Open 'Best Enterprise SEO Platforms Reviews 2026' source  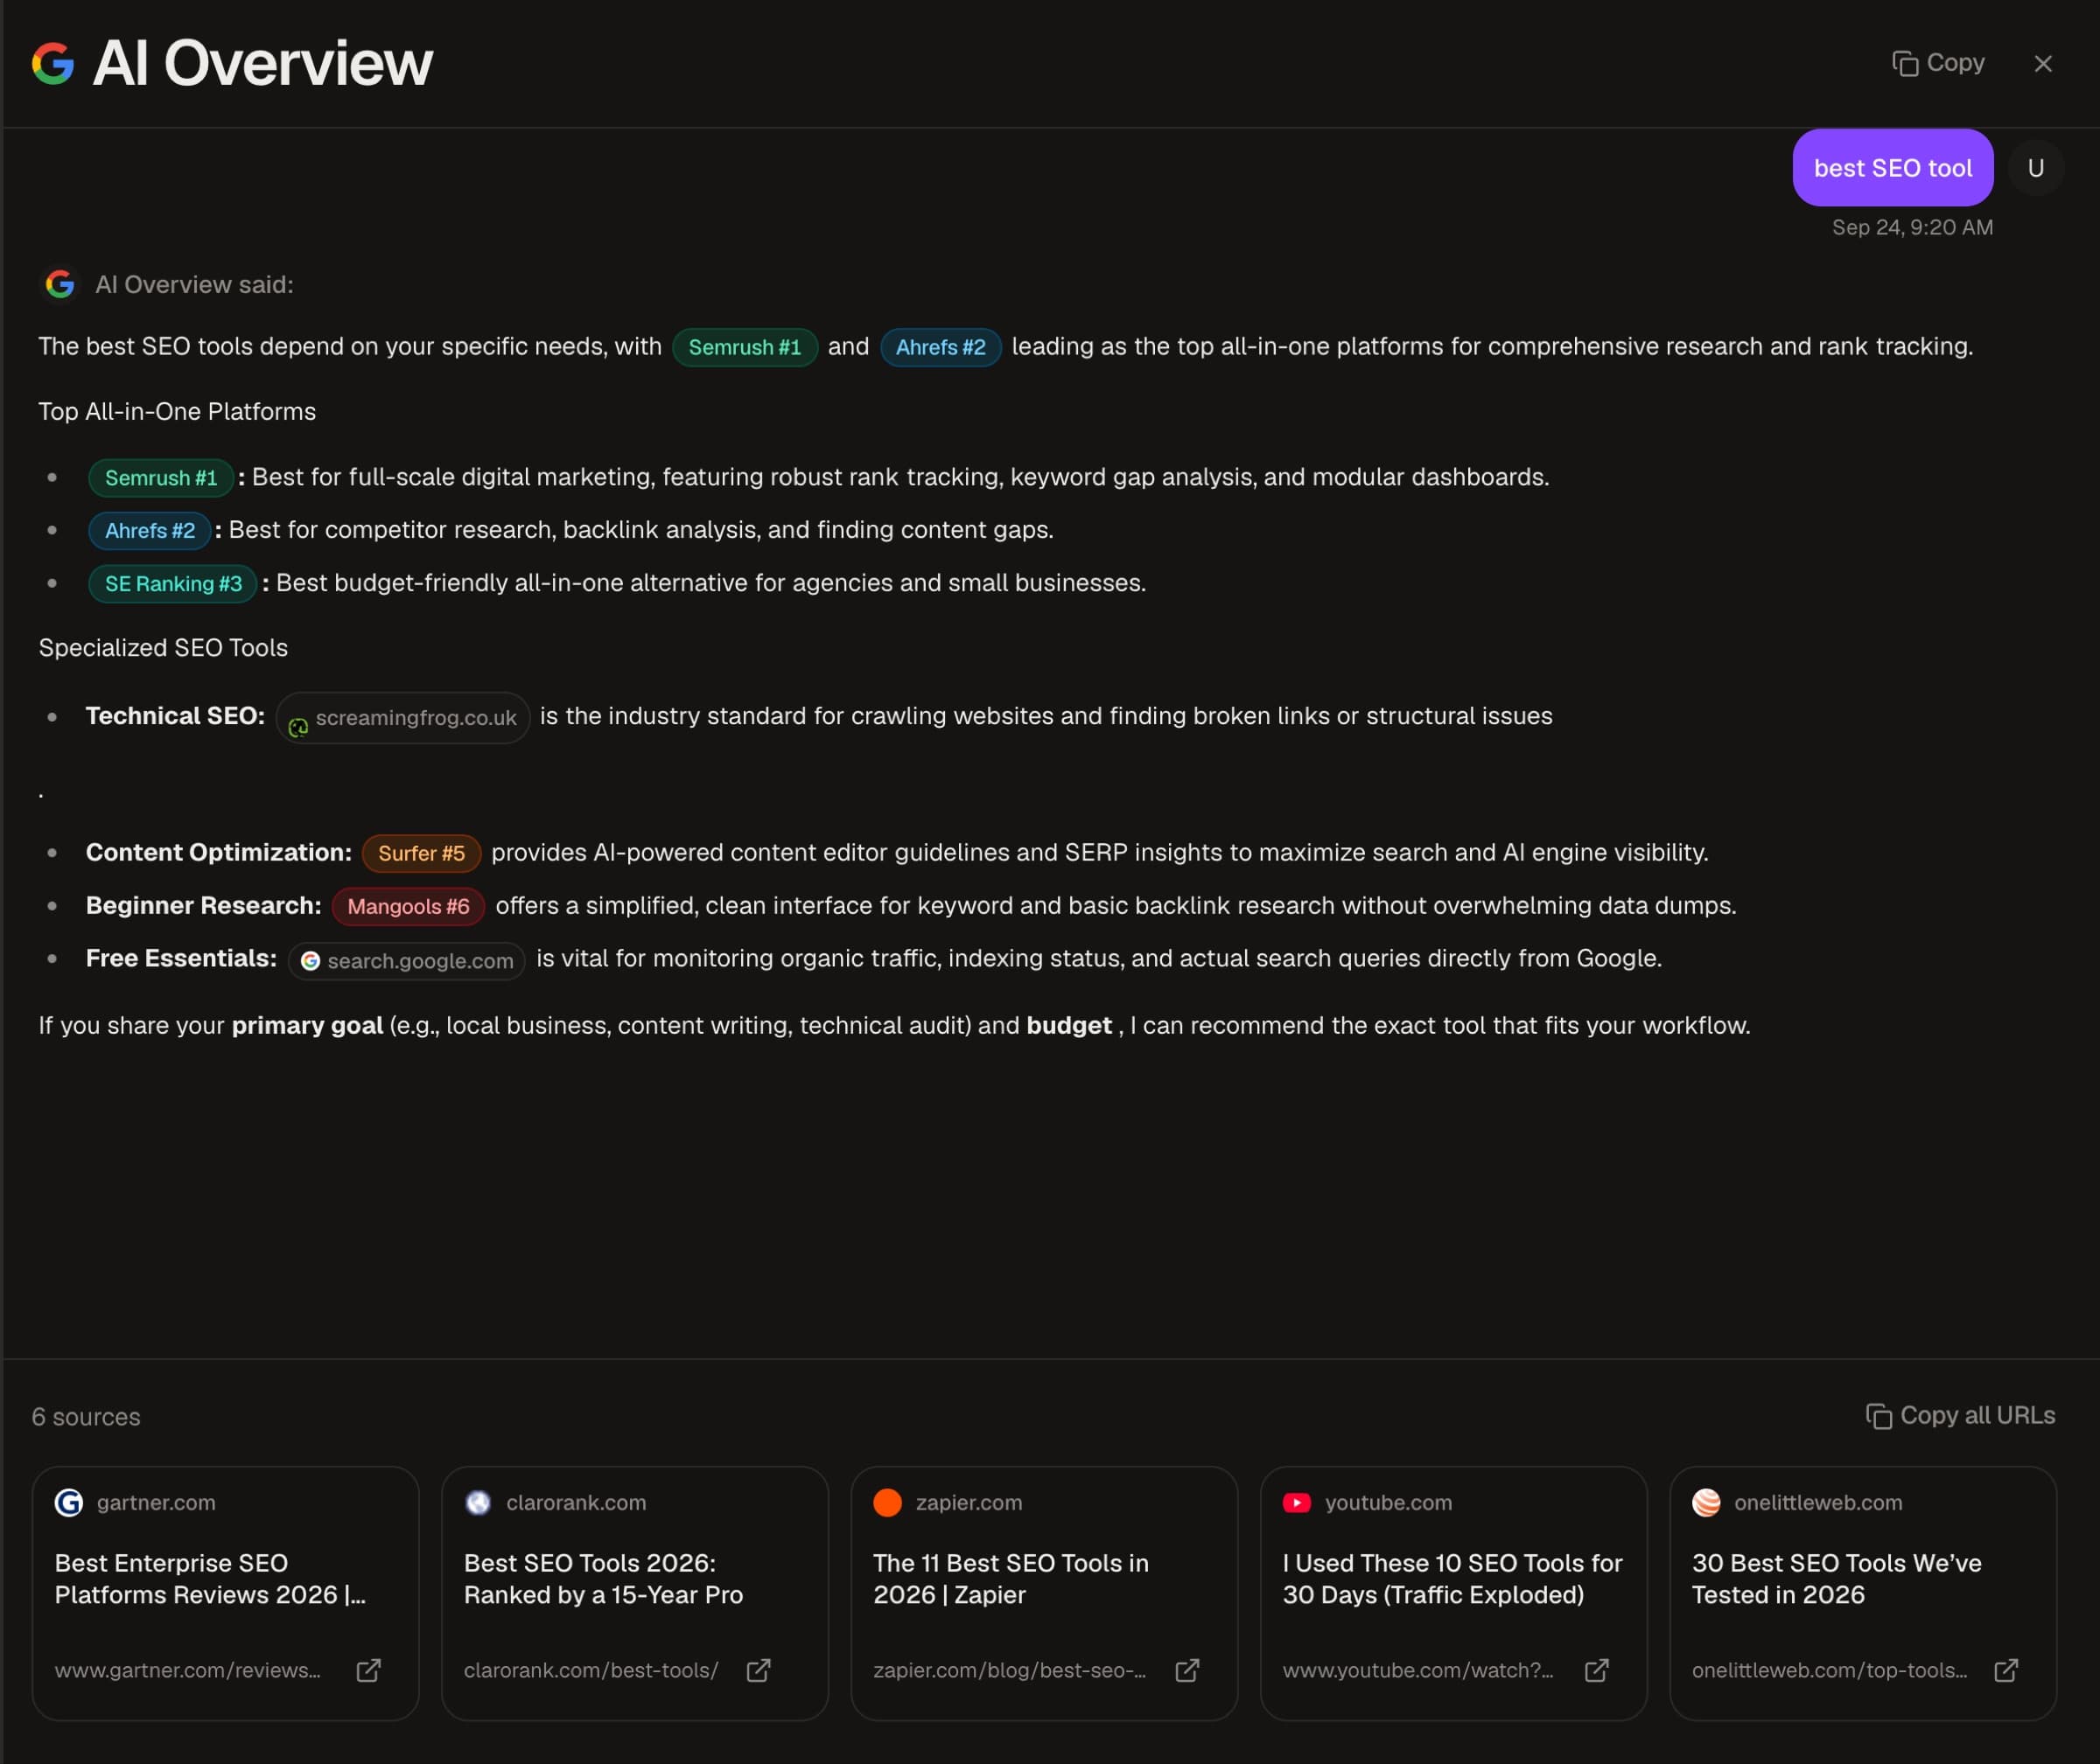(x=210, y=1579)
